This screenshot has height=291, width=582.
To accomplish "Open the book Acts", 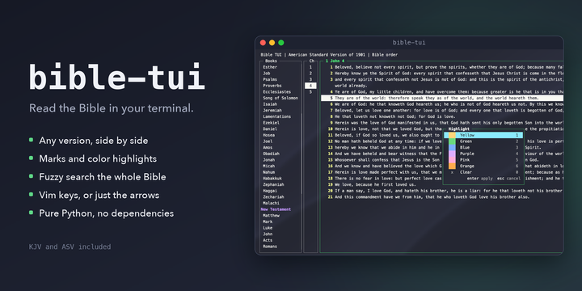I will [268, 240].
